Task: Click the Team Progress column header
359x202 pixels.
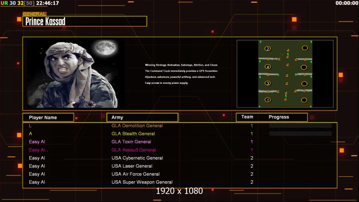Action: (272, 117)
